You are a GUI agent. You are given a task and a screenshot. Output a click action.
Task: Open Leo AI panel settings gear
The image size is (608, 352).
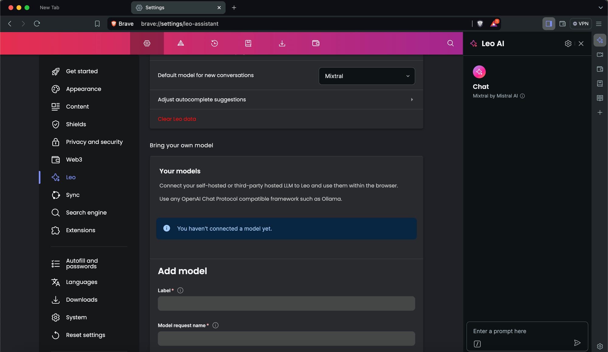tap(568, 43)
